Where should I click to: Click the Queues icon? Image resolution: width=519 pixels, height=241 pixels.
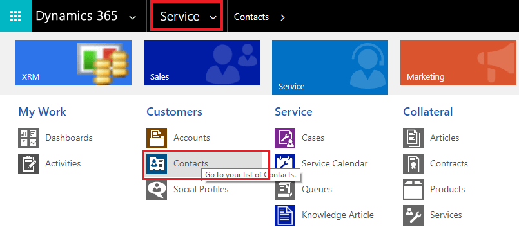(x=285, y=190)
